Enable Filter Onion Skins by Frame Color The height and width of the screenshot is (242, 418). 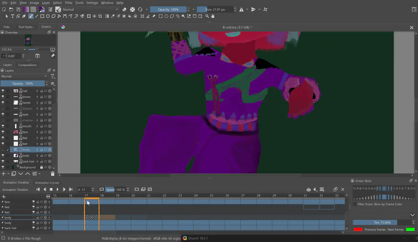(355, 204)
